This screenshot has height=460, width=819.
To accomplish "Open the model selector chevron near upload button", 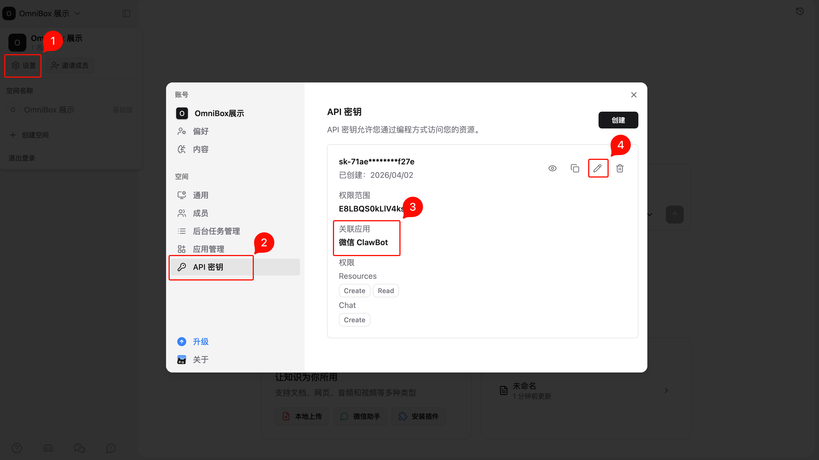I will pos(650,215).
